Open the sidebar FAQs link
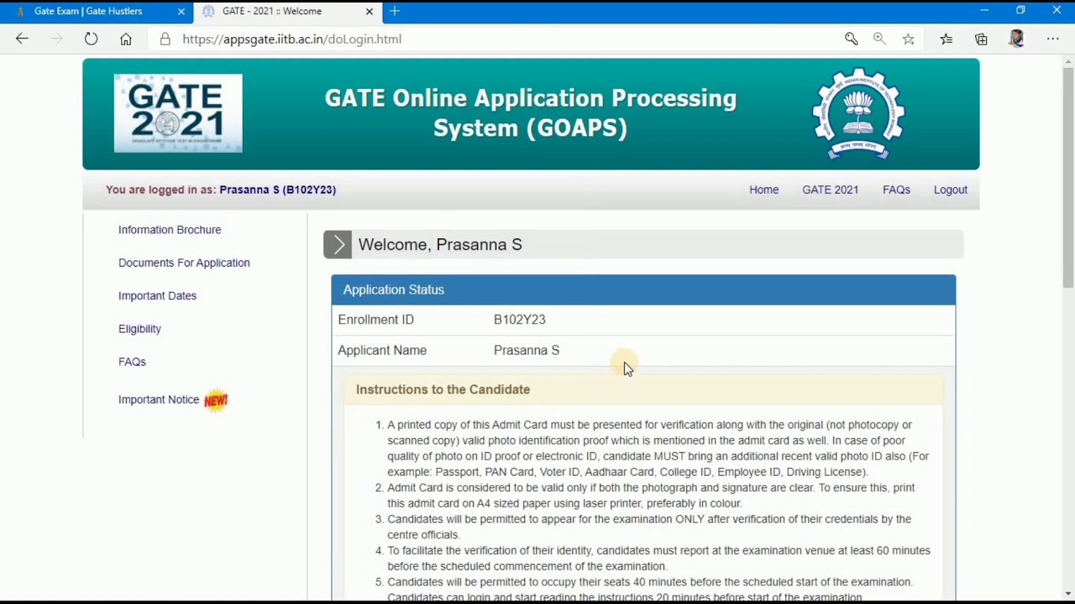Image resolution: width=1075 pixels, height=604 pixels. (x=132, y=362)
